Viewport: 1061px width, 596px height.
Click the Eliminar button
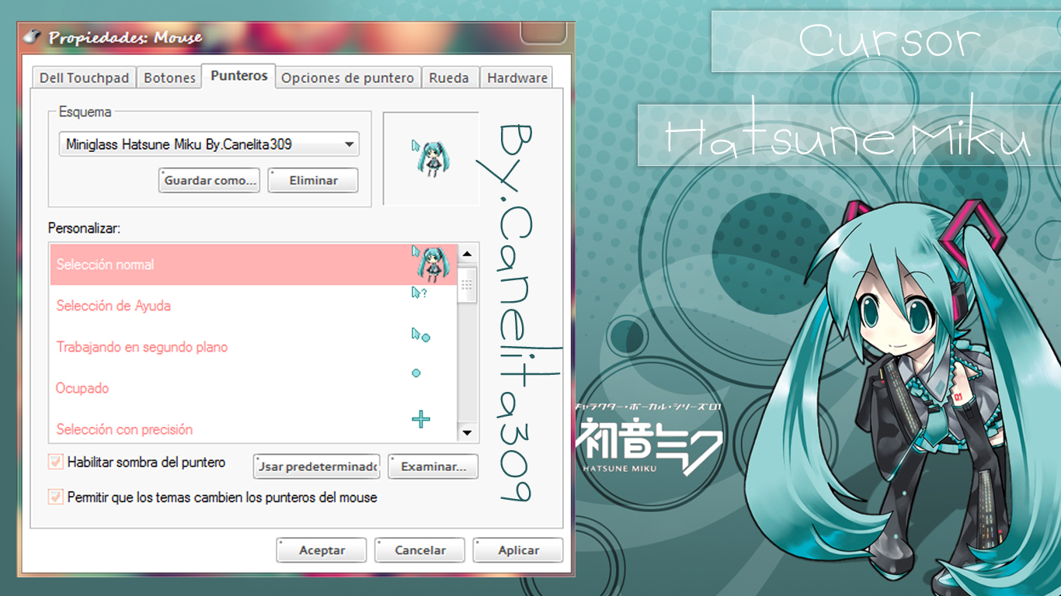(x=313, y=180)
